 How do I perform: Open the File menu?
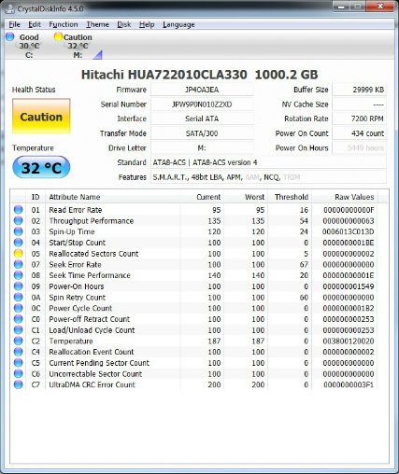pyautogui.click(x=14, y=24)
